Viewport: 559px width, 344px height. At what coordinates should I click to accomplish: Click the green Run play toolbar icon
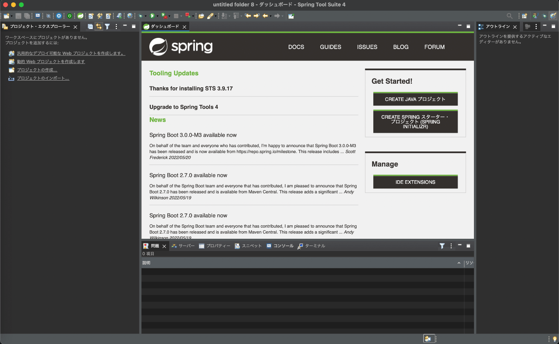(x=152, y=16)
